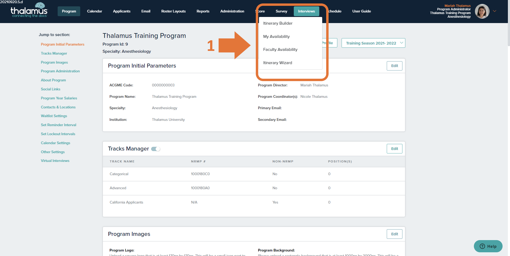Click Program Director value Mariah Thalamus
The width and height of the screenshot is (510, 256).
tap(314, 85)
